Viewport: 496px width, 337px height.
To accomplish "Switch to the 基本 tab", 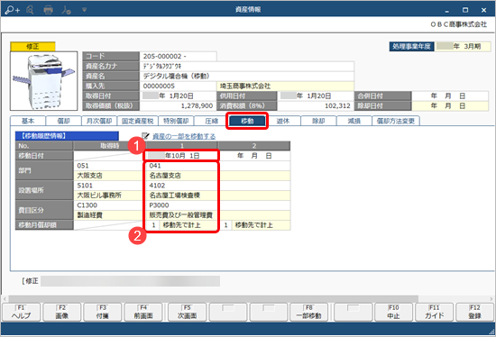I will pos(28,121).
